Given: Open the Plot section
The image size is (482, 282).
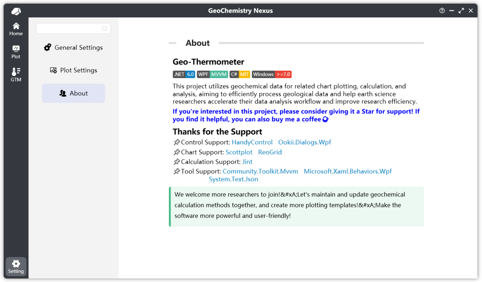Looking at the screenshot, I should point(16,52).
